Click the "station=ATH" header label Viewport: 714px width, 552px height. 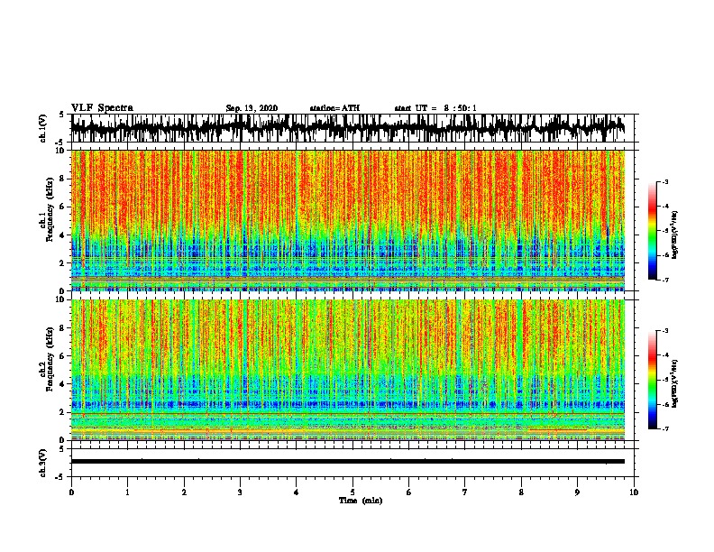(x=334, y=108)
